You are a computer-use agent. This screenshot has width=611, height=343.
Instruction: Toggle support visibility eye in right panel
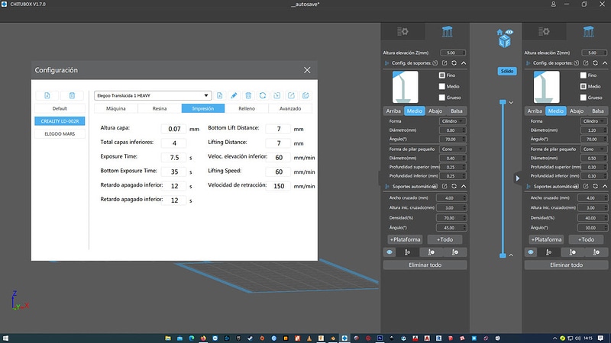[531, 252]
